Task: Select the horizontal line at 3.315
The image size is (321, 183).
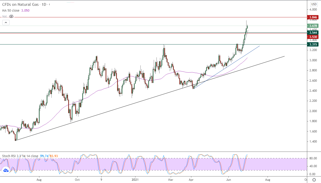Action: tap(153, 44)
